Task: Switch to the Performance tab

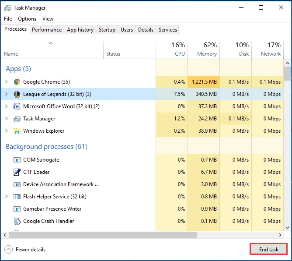Action: (47, 30)
